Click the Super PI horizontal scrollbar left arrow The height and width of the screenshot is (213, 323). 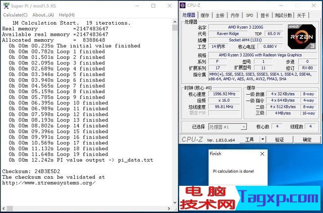pyautogui.click(x=4, y=208)
